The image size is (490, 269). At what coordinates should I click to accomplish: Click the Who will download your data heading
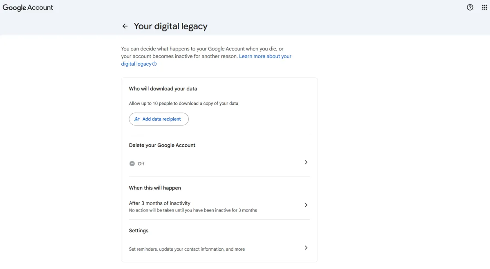[163, 88]
